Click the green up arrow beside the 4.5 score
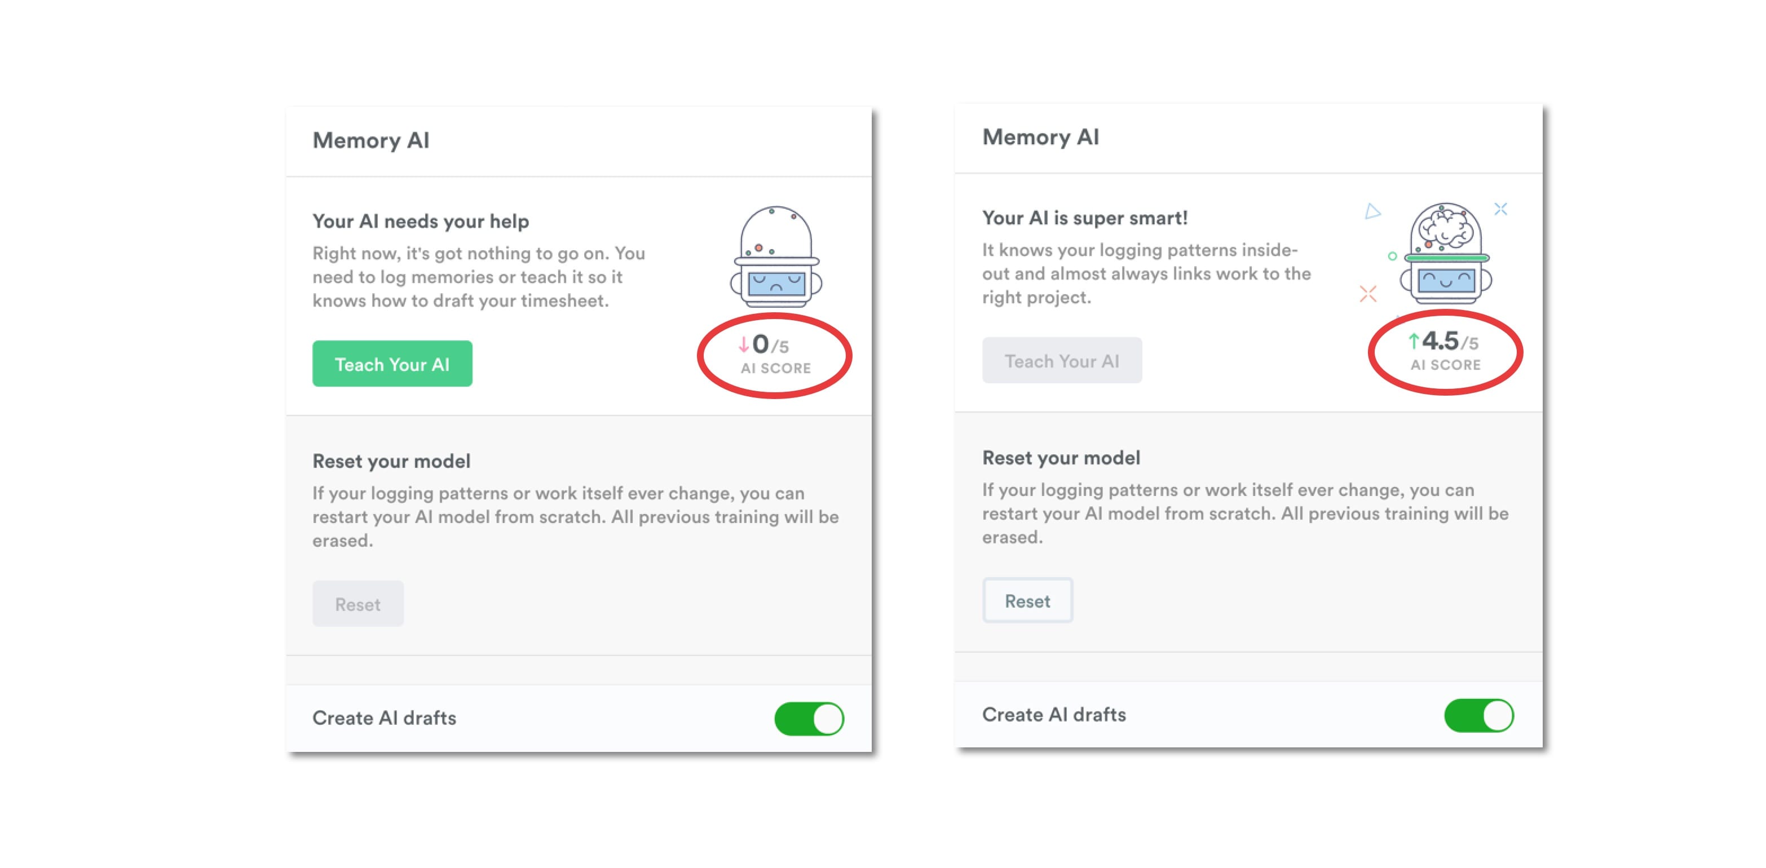This screenshot has height=868, width=1766. point(1413,340)
